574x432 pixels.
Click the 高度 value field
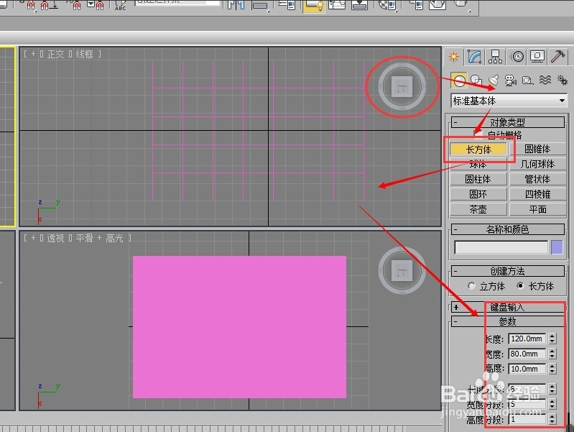(x=527, y=369)
